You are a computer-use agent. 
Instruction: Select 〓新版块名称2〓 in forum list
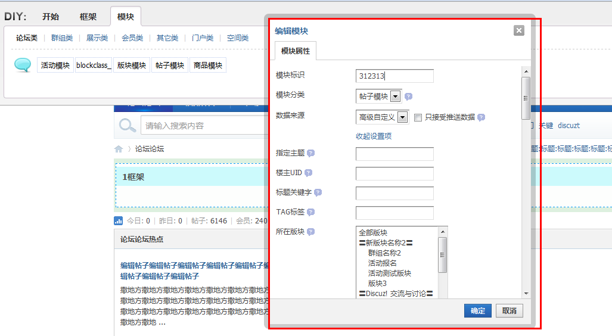(386, 242)
